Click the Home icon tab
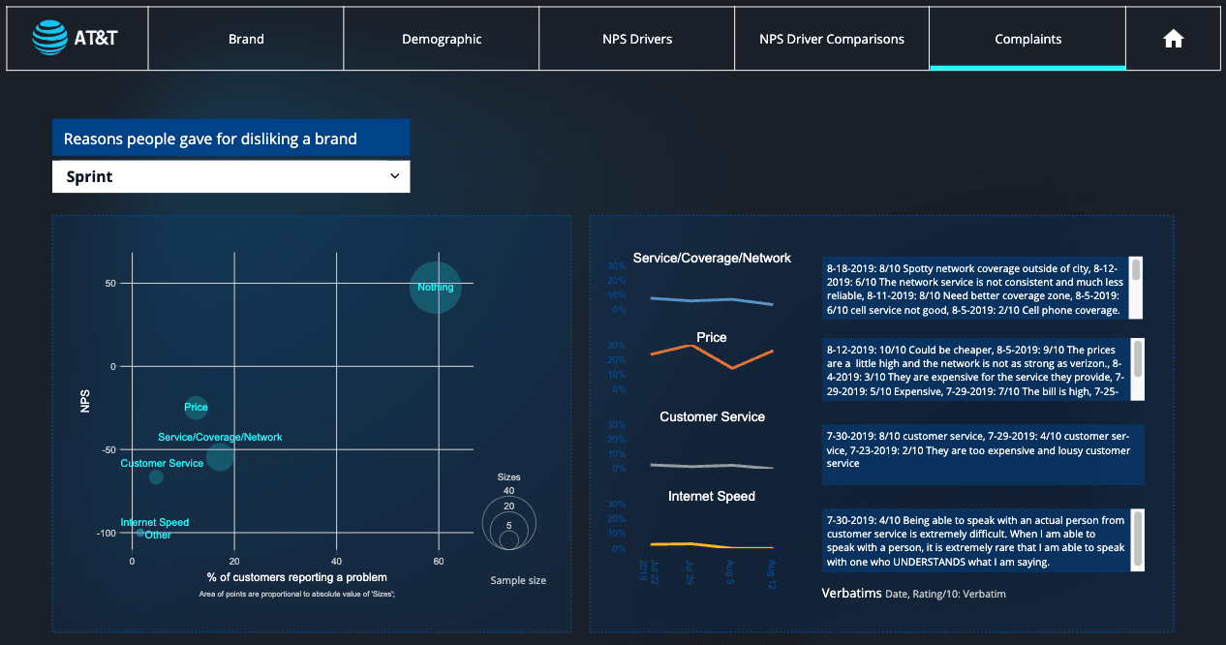Screen dimensions: 1226x645 click(1173, 38)
